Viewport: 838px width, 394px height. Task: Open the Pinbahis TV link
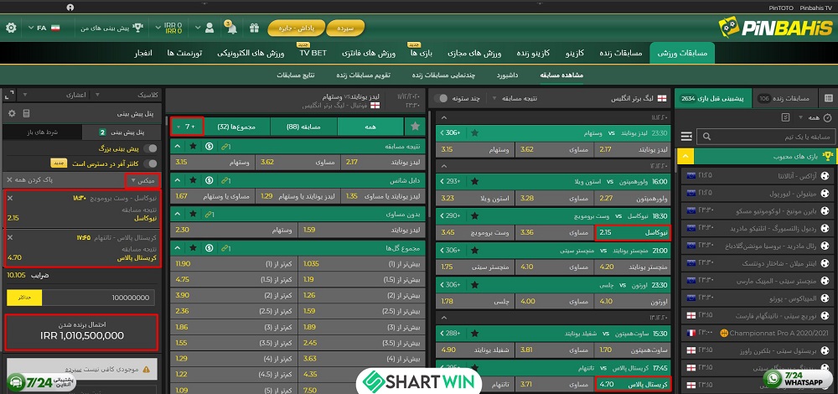pyautogui.click(x=814, y=8)
